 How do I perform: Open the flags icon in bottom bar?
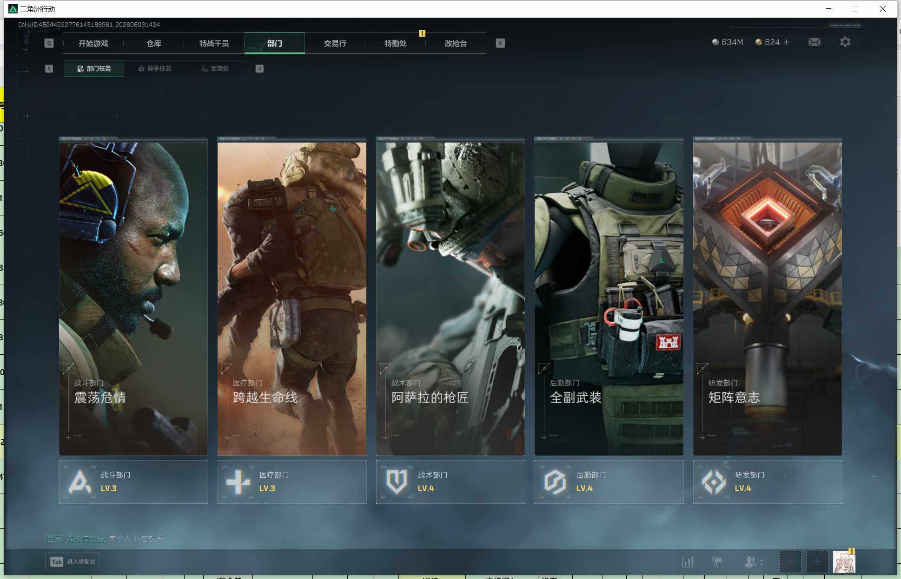[717, 562]
